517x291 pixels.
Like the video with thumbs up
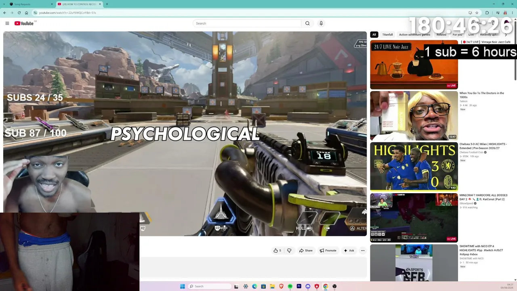tap(277, 251)
